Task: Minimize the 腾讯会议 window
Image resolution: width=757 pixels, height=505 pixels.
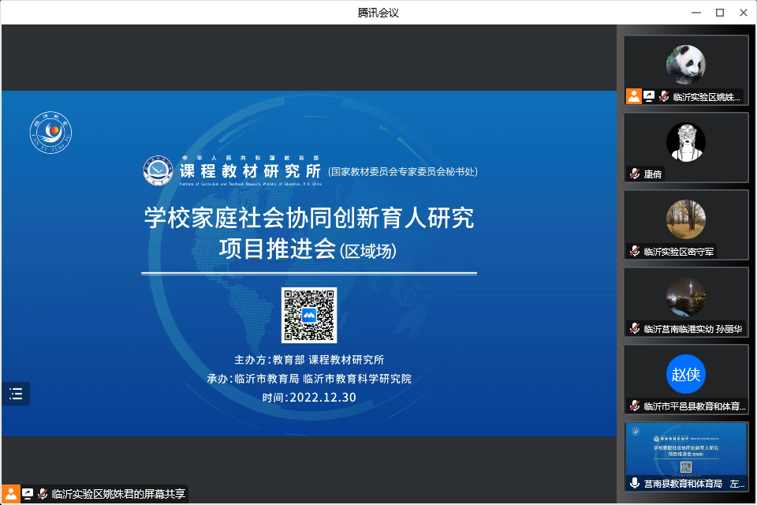Action: pyautogui.click(x=696, y=13)
